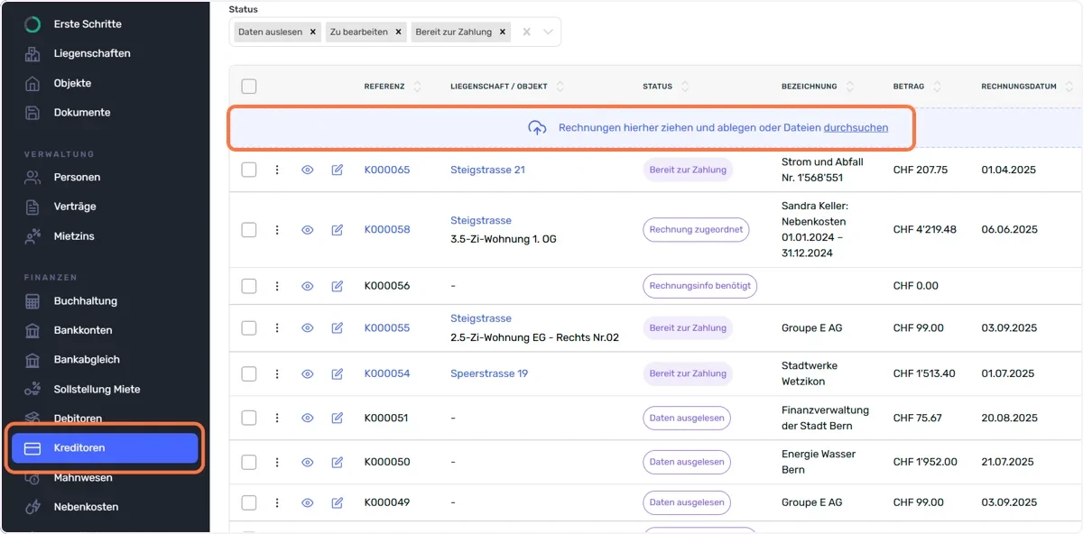1083x534 pixels.
Task: Remove the 'Daten auslesen' status filter tag
Action: [x=313, y=32]
